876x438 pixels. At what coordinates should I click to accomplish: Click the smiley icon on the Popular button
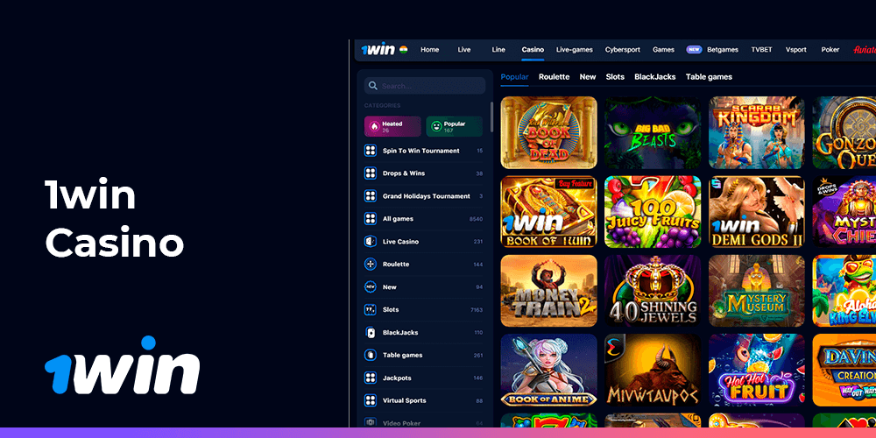tap(435, 126)
